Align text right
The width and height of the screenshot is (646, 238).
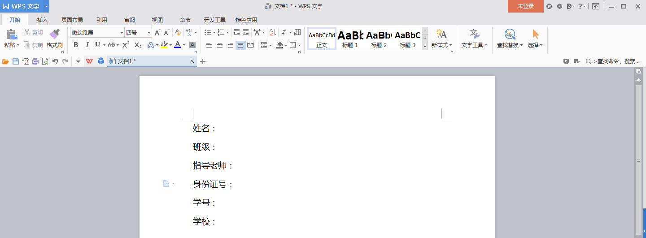tap(230, 45)
